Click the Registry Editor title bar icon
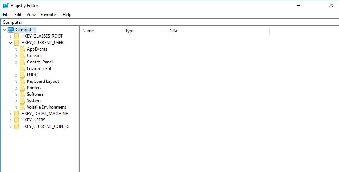This screenshot has height=172, width=339. tap(6, 5)
